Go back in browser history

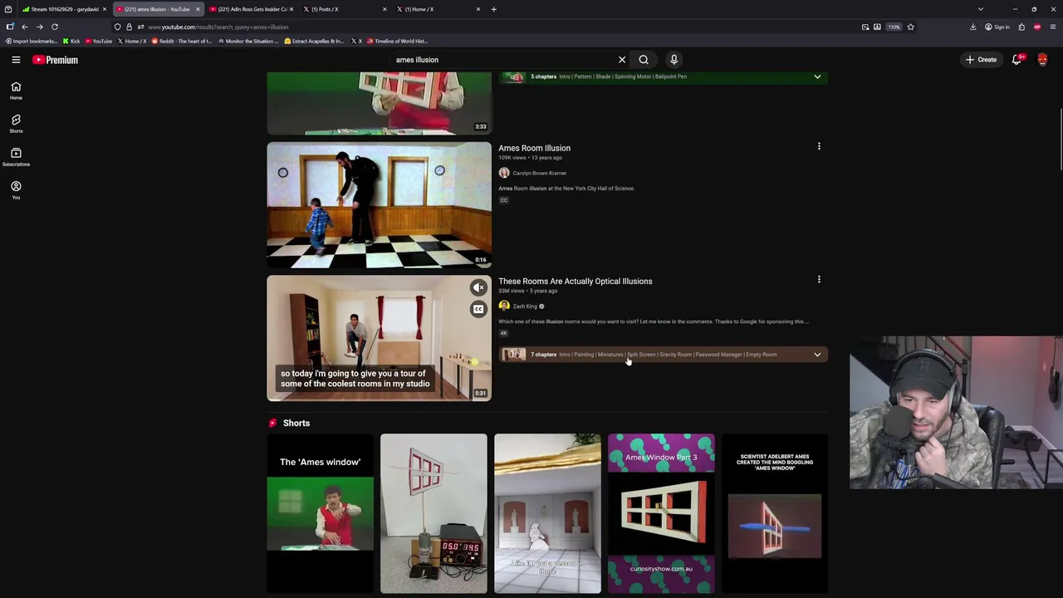click(25, 27)
